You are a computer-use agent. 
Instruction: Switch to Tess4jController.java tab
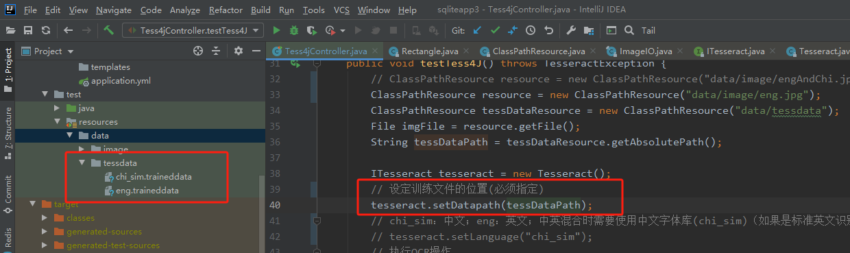[324, 51]
